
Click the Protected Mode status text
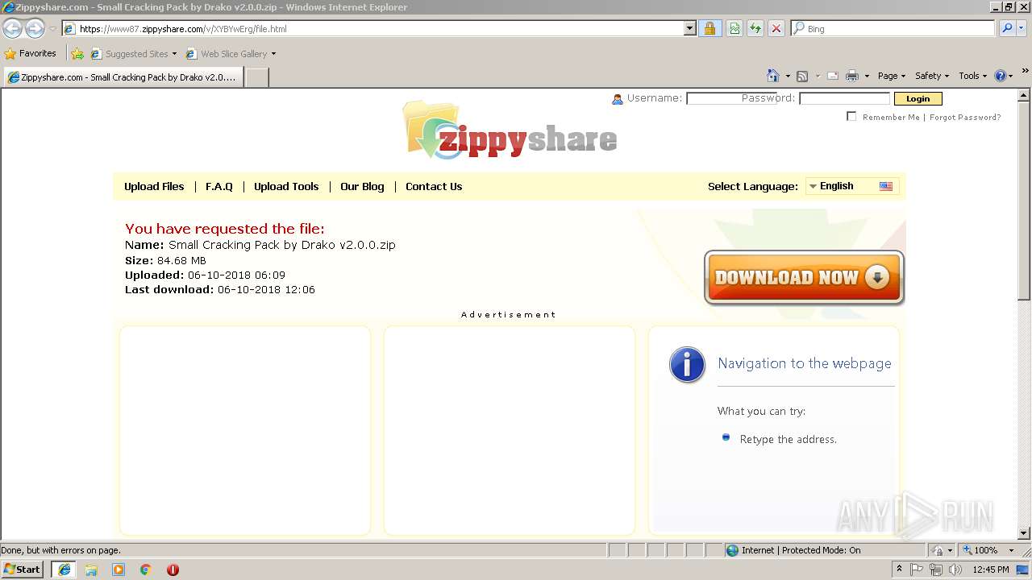pos(801,550)
